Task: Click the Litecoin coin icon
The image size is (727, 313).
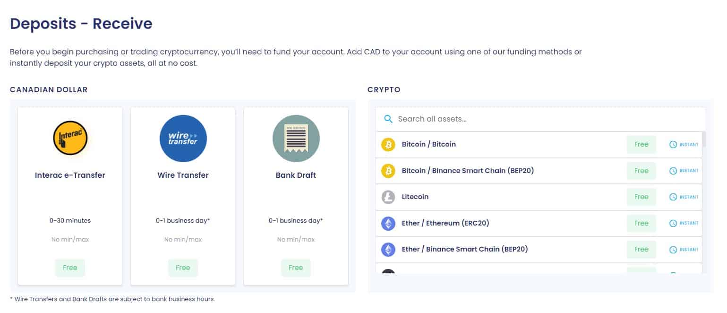Action: tap(388, 197)
